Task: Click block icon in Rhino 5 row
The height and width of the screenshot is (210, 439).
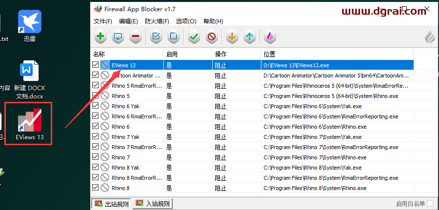Action: 105,96
